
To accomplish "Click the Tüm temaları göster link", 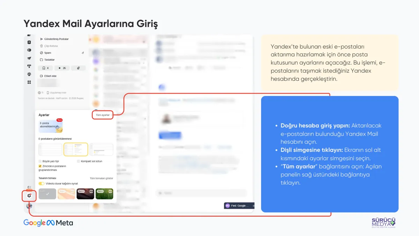I will [101, 178].
